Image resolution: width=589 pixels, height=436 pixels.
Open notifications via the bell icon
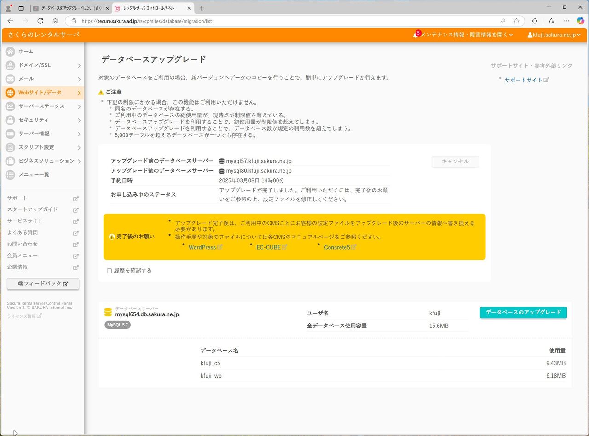coord(416,35)
